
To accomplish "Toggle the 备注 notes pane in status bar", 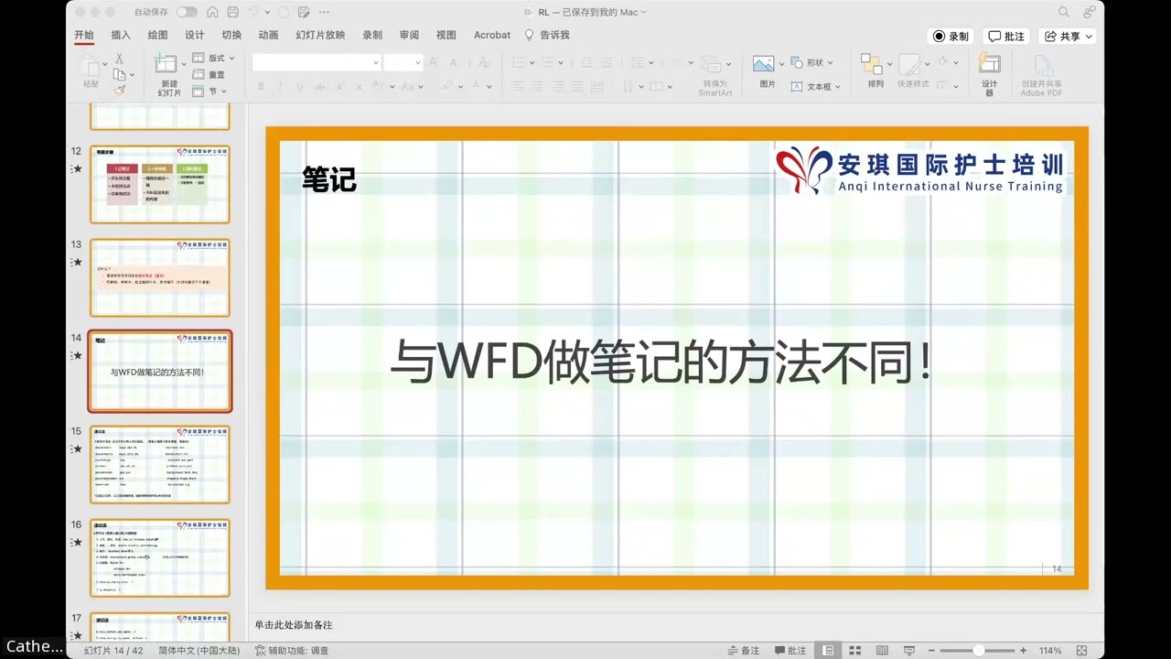I will [x=744, y=651].
